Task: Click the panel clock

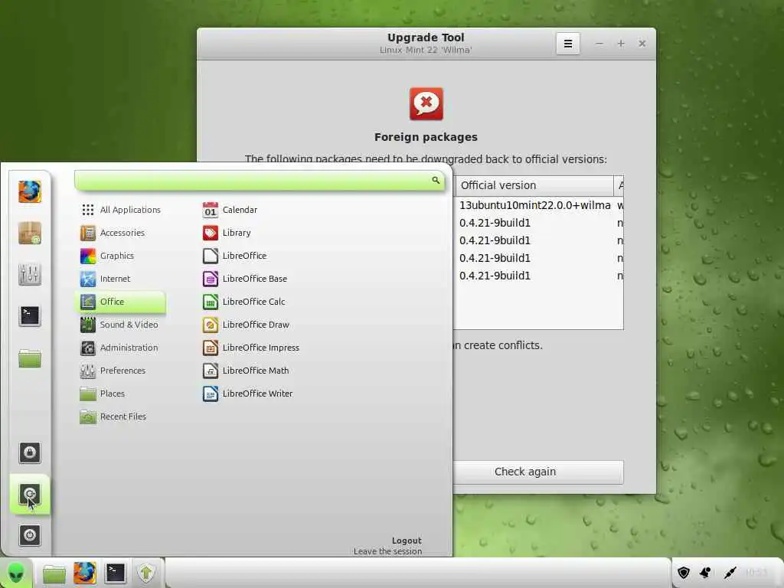Action: pyautogui.click(x=756, y=573)
